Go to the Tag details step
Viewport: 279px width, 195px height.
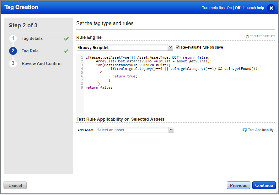(32, 38)
